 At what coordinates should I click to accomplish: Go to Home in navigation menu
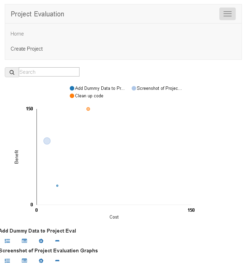pos(17,34)
